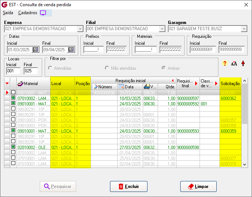Uncheck row with requisição final 9000000593
The width and height of the screenshot is (252, 197).
pos(13,130)
